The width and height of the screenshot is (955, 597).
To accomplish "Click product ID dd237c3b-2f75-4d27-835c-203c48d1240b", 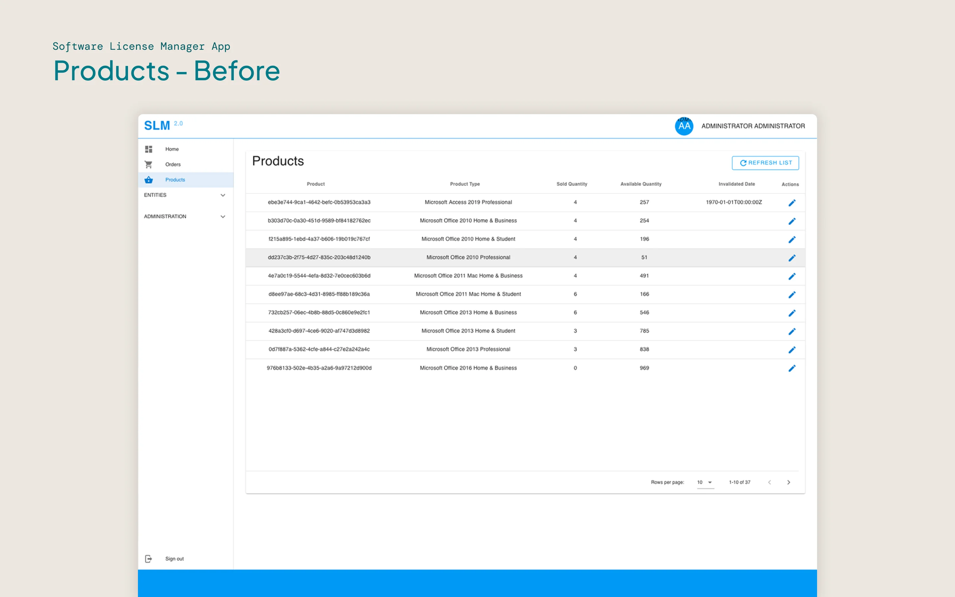I will pos(319,257).
